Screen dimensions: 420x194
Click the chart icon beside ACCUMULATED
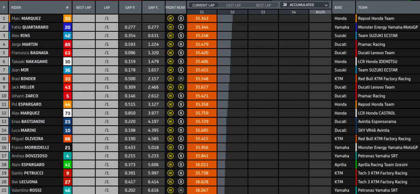click(285, 5)
